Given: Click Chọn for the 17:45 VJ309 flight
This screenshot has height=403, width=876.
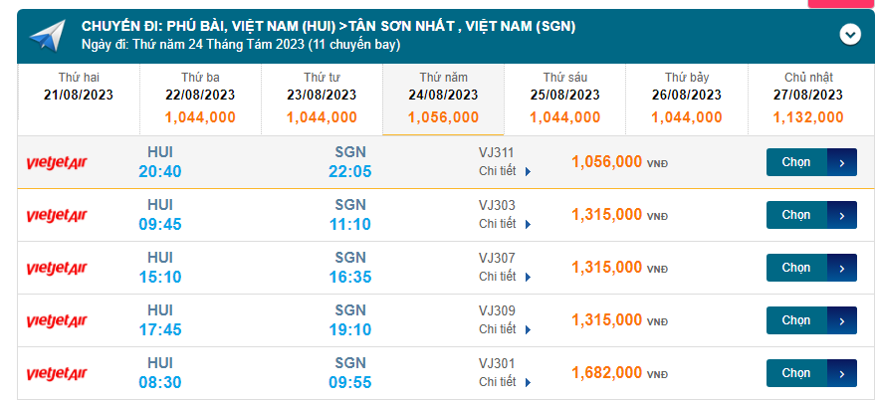Looking at the screenshot, I should coord(810,320).
